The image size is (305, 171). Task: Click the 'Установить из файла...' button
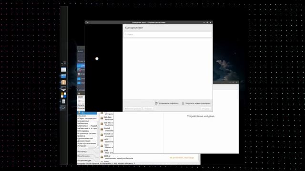point(167,104)
